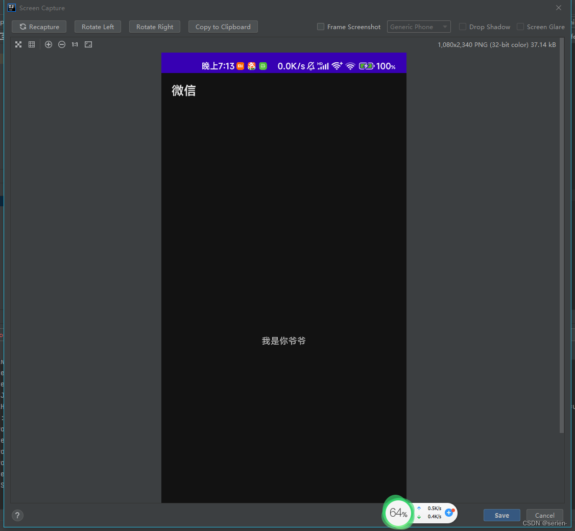Click the 0.0K/s network speed in phone status bar
Screen dimensions: 575x531
291,66
